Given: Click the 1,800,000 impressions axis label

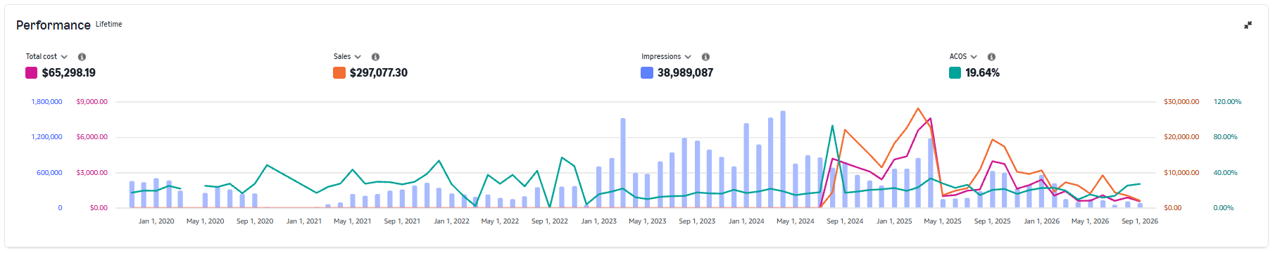Looking at the screenshot, I should [46, 102].
